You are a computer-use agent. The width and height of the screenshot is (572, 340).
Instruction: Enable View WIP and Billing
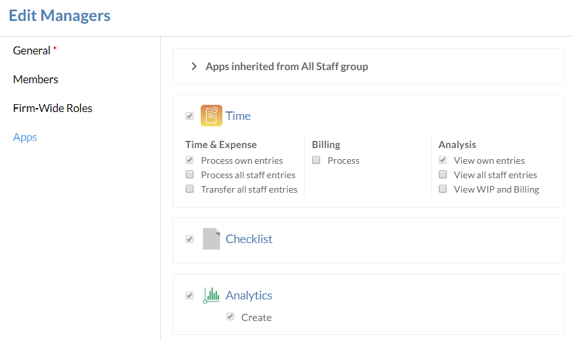pyautogui.click(x=443, y=189)
